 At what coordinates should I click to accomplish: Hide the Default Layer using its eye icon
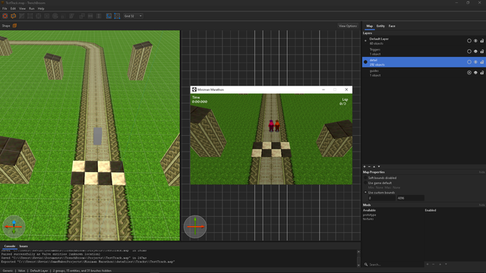(475, 41)
